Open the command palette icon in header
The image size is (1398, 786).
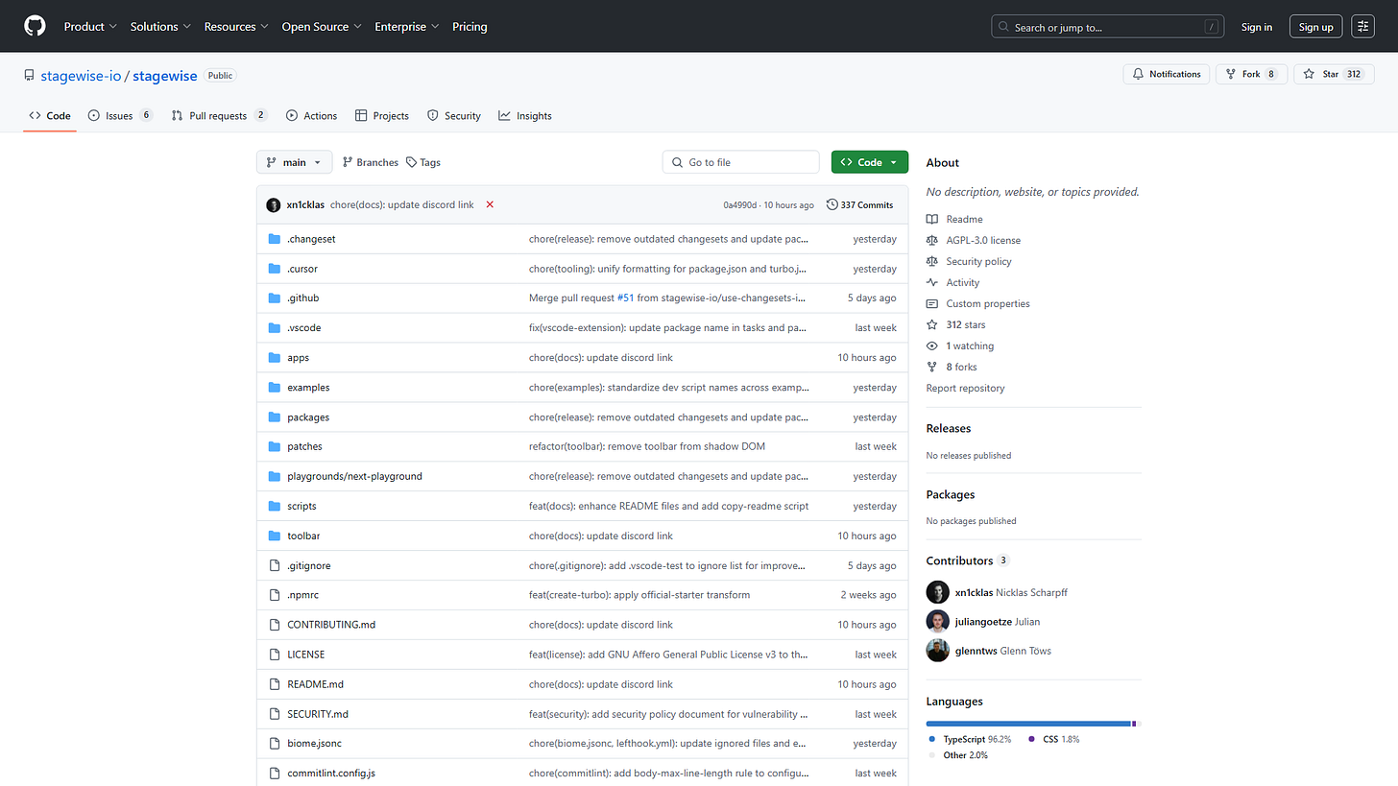1362,27
